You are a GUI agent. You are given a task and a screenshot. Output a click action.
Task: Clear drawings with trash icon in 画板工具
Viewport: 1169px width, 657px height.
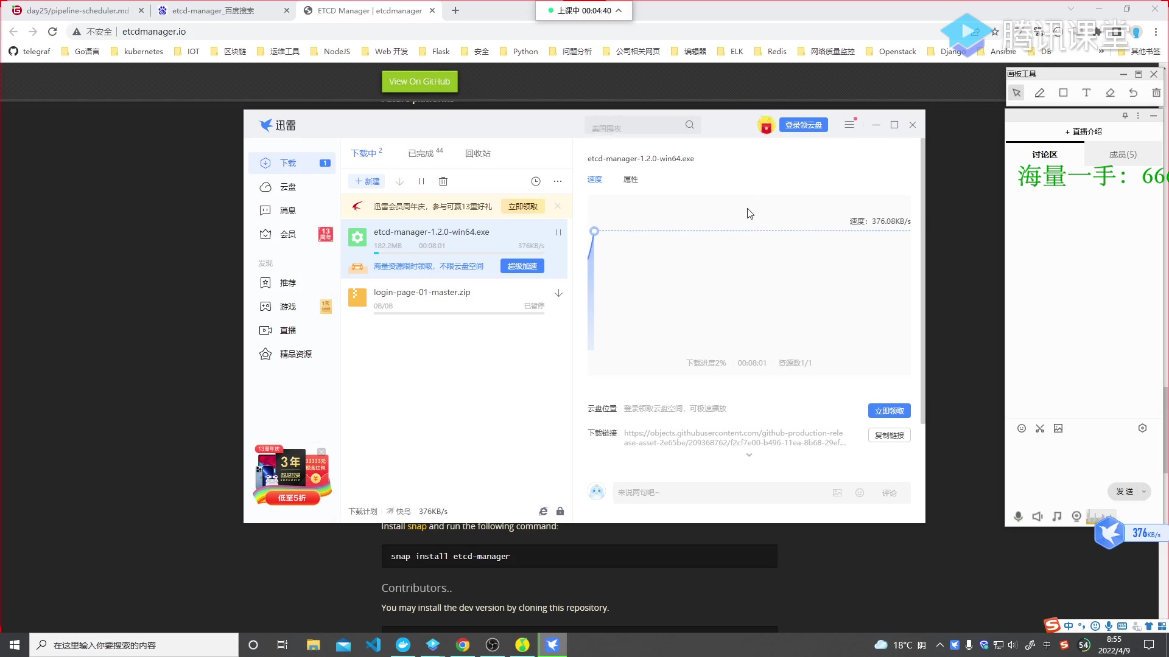point(1156,93)
